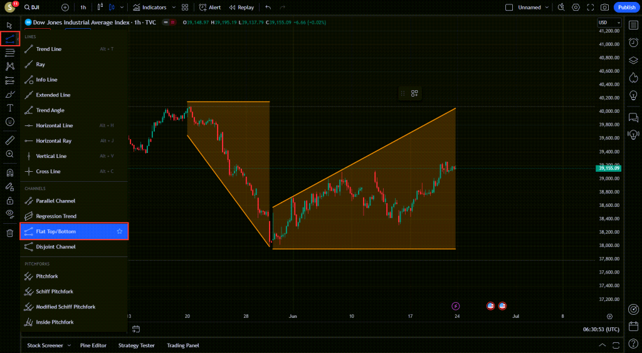Open indicator templates grid

point(185,8)
